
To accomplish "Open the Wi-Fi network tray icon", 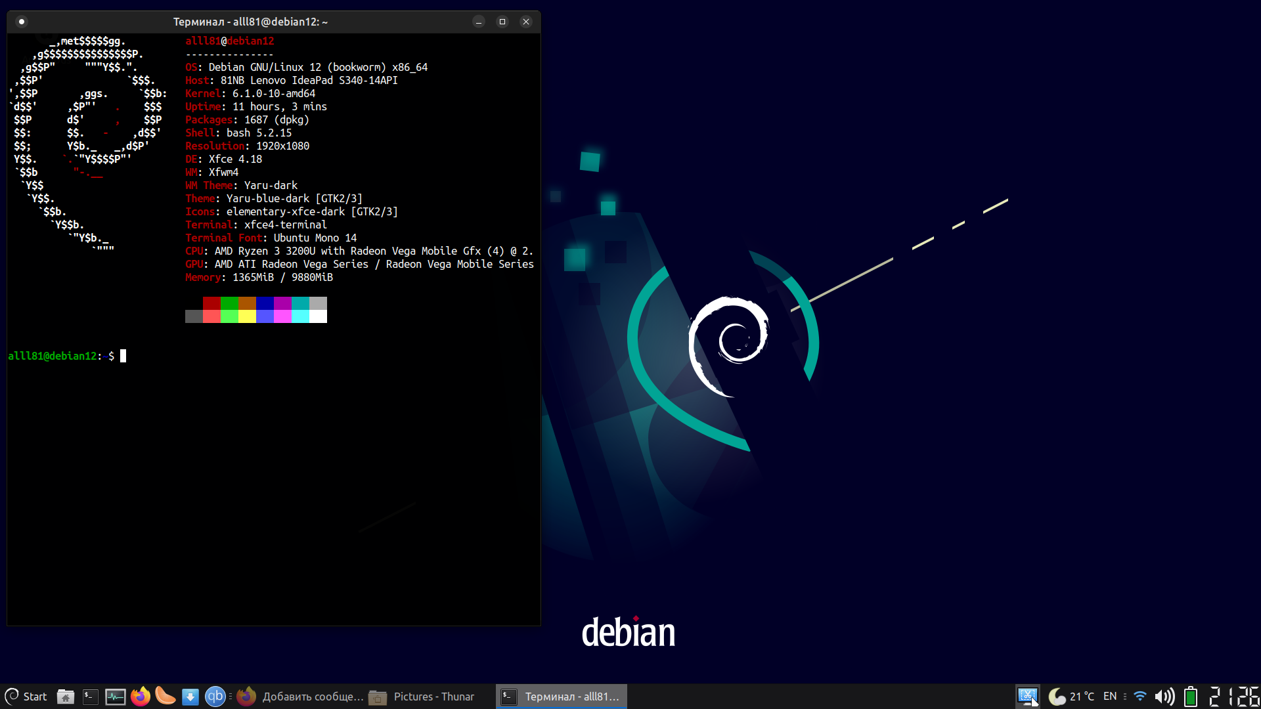I will 1140,697.
